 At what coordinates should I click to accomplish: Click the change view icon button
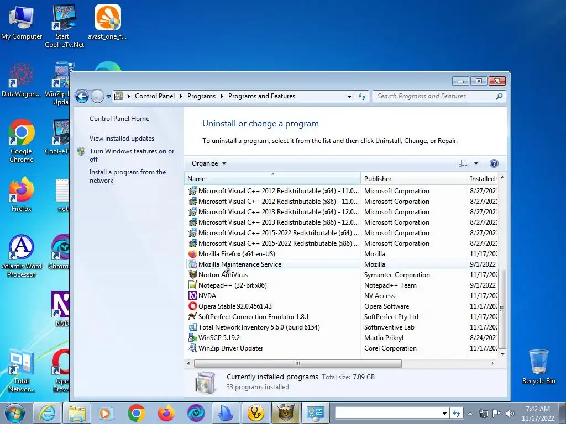(x=463, y=163)
